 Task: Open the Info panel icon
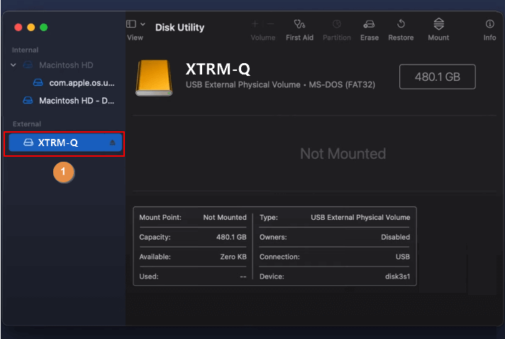tap(489, 24)
